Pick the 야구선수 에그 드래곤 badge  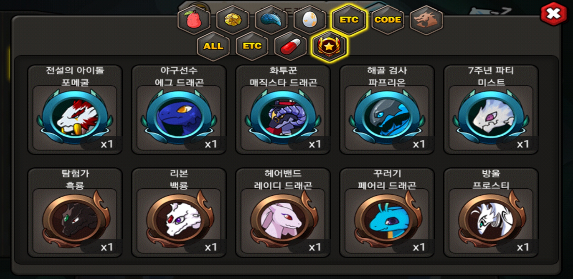[179, 110]
